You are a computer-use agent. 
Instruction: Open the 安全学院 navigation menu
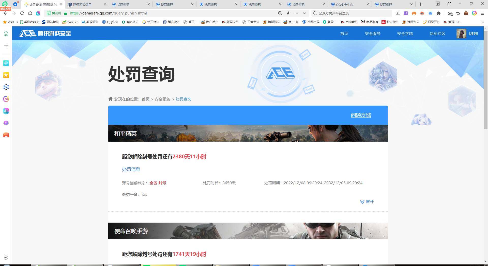405,34
